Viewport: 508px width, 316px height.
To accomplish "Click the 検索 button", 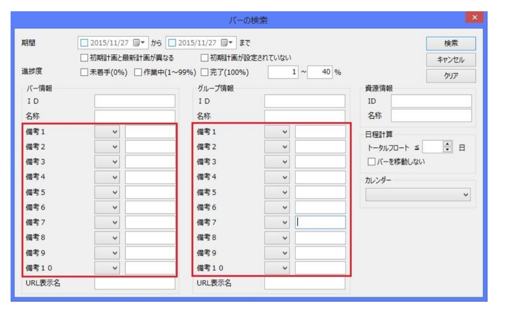I will pos(450,44).
